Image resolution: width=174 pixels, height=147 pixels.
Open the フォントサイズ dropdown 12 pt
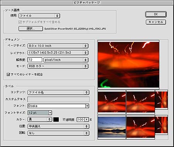[40, 113]
